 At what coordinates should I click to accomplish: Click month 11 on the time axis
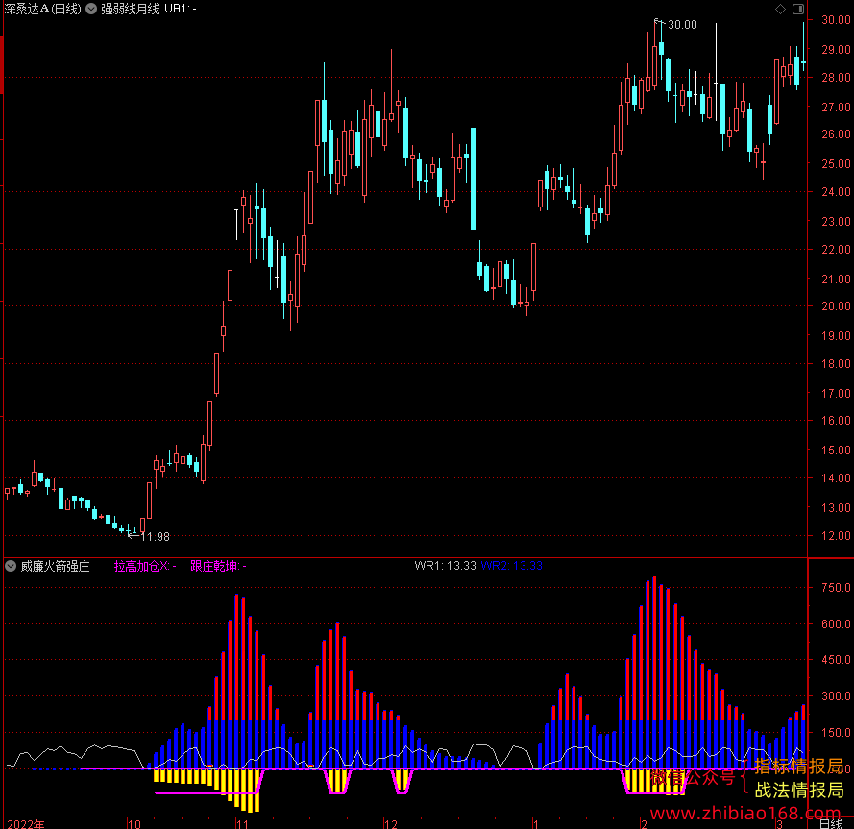(242, 823)
